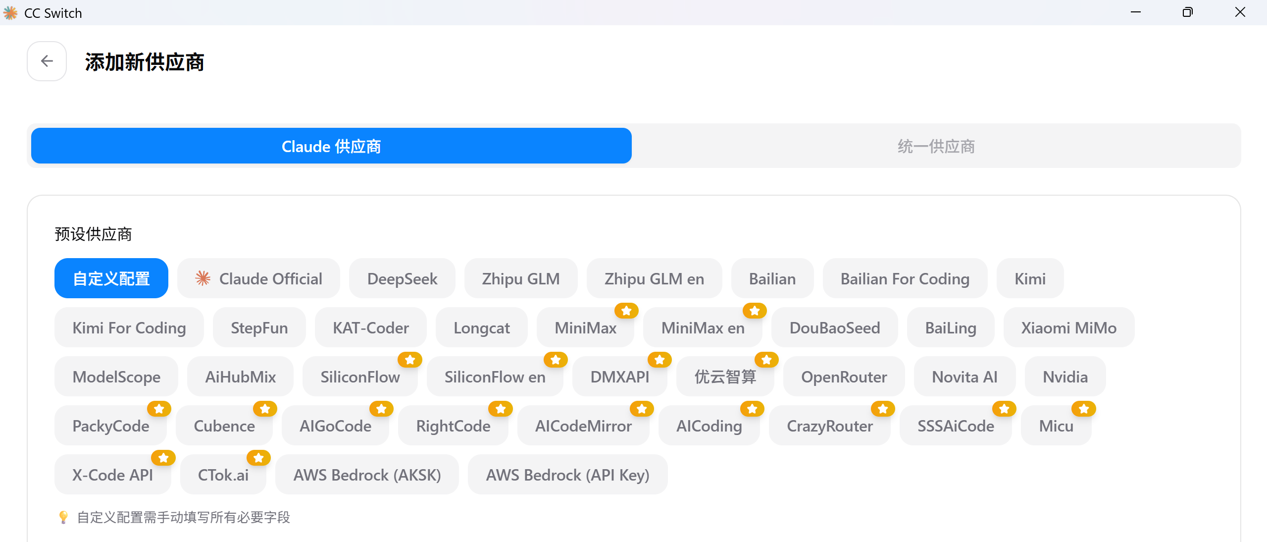Select the KAT-Coder preset

[x=371, y=327]
